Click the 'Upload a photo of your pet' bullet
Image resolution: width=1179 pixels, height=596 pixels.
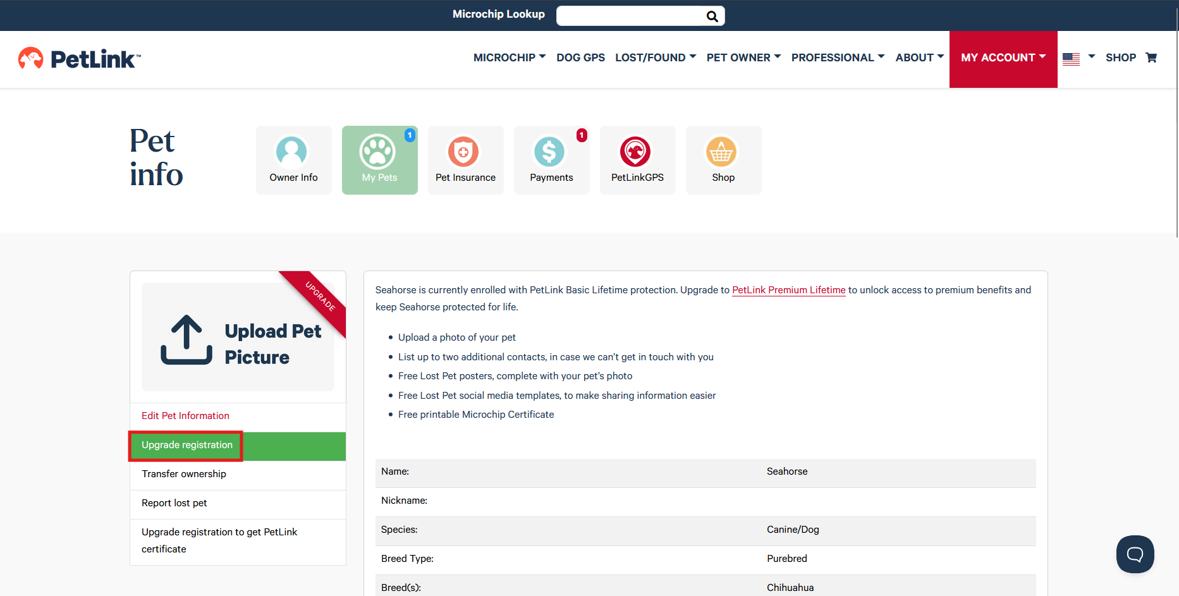pos(457,338)
